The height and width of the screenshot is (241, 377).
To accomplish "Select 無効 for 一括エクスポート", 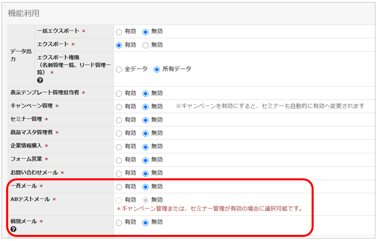I will (x=146, y=32).
